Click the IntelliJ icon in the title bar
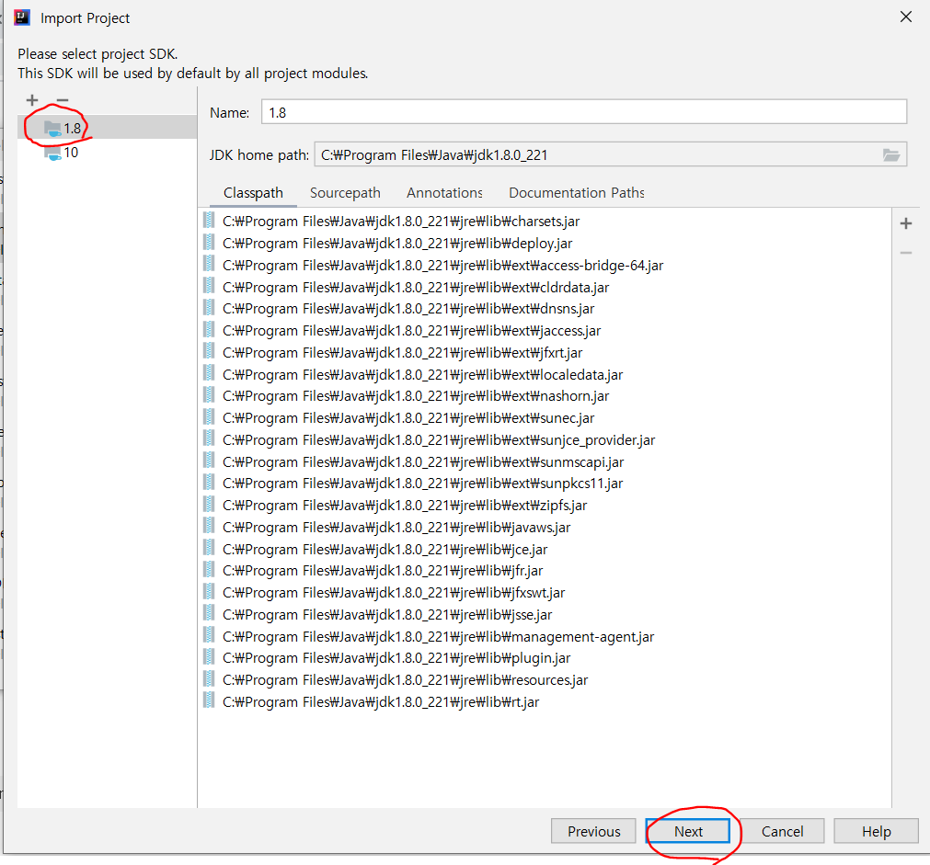Viewport: 930px width, 865px height. click(22, 17)
